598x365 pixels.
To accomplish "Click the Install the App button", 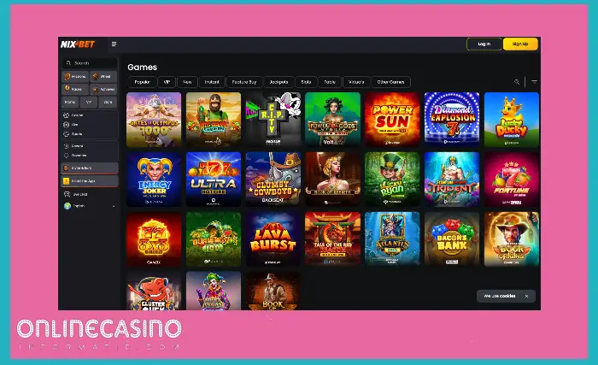I will 90,181.
